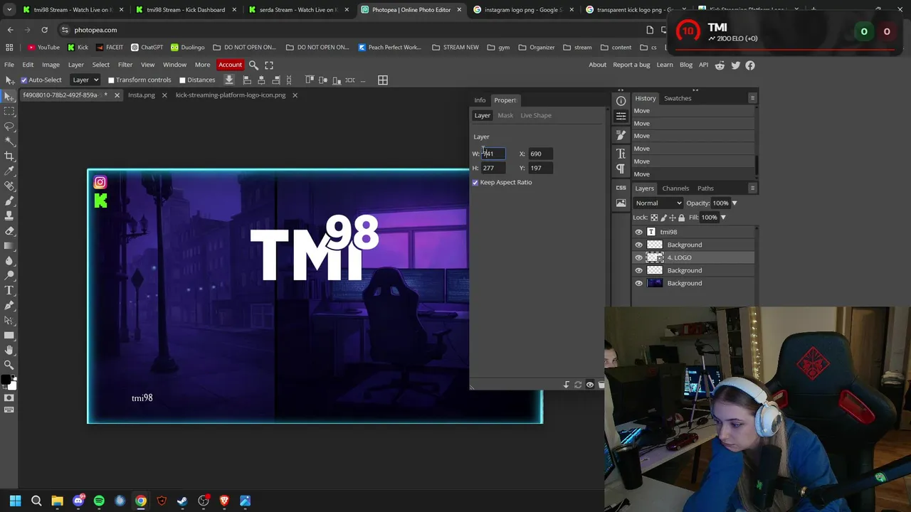
Task: Select the Brush tool
Action: point(9,201)
